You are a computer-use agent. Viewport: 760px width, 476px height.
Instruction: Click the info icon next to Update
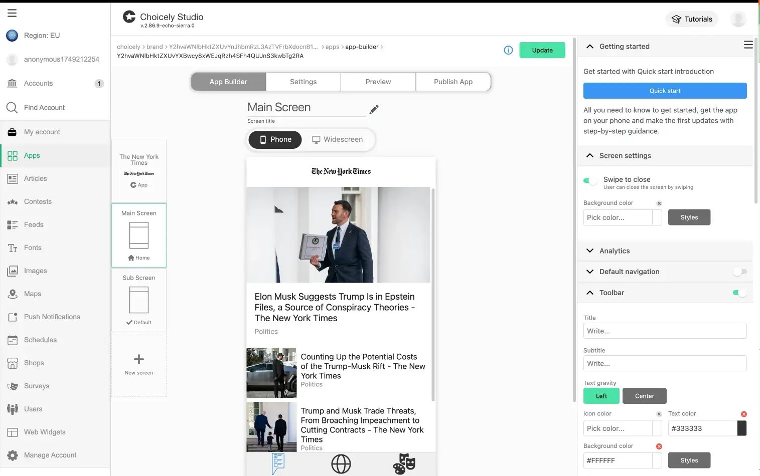tap(508, 50)
